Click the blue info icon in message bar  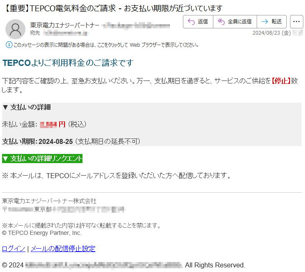tap(9, 45)
